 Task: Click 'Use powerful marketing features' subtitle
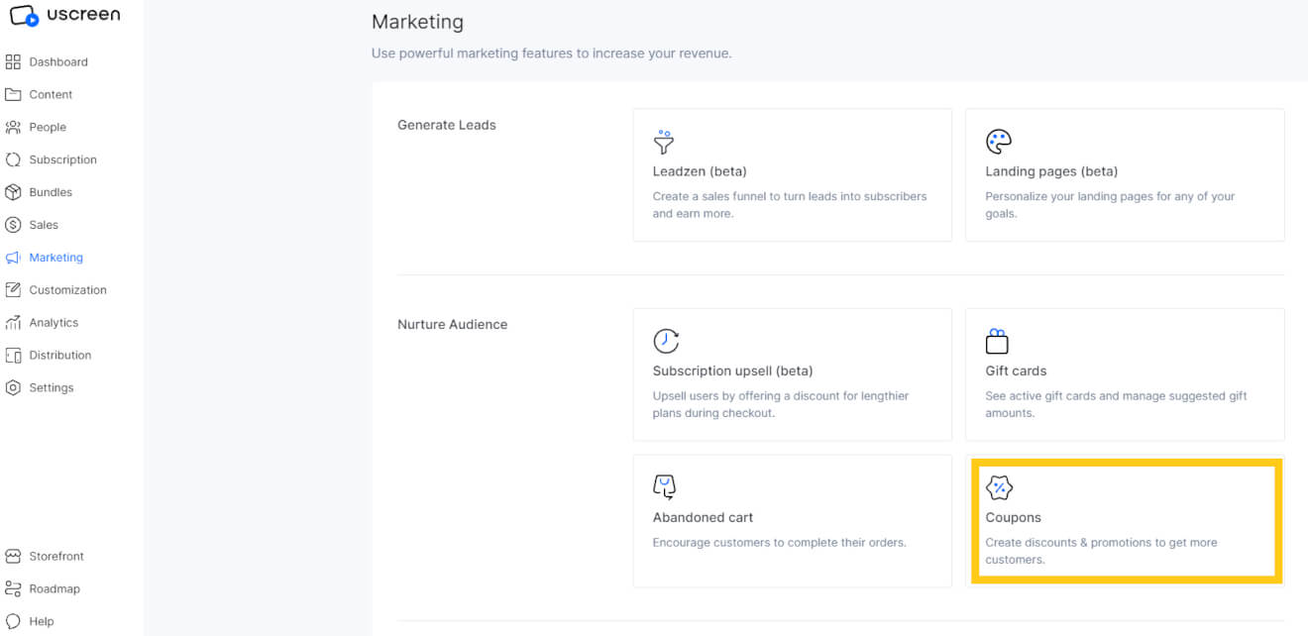pos(552,53)
